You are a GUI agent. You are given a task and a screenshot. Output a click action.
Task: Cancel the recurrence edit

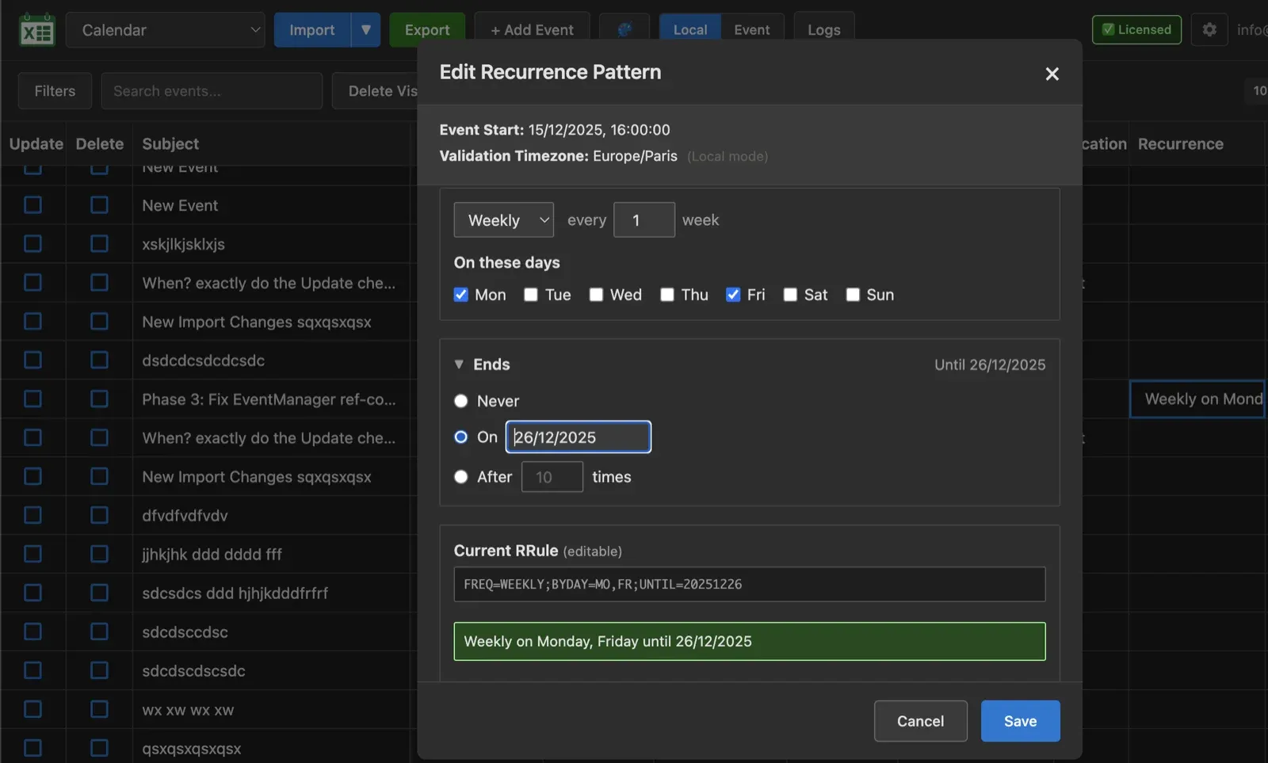pyautogui.click(x=920, y=721)
